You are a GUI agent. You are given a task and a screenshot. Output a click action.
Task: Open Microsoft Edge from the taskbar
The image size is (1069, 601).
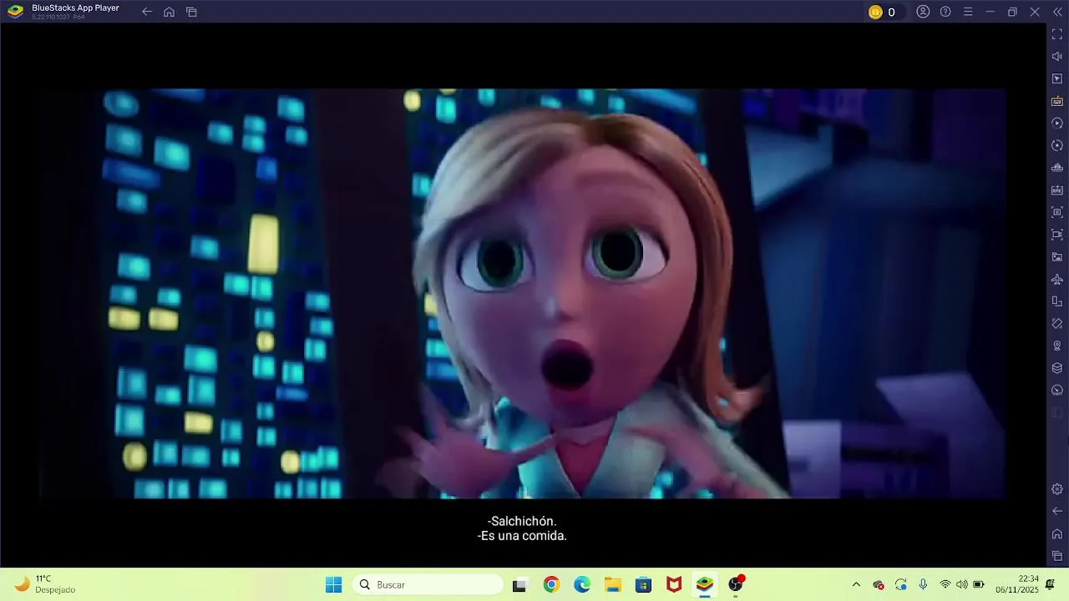pos(582,584)
